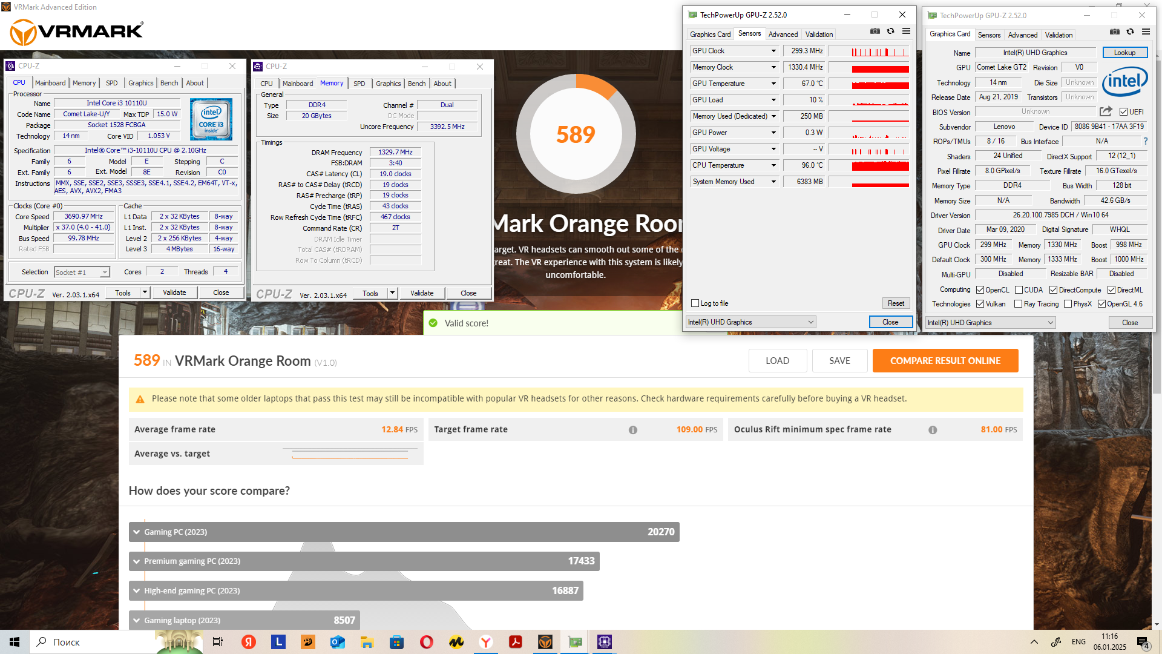This screenshot has width=1162, height=654.
Task: Click camera icon in GPU-Z Graphics Card window
Action: click(x=1115, y=31)
